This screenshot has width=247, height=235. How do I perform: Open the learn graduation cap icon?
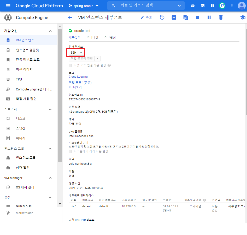click(x=243, y=17)
